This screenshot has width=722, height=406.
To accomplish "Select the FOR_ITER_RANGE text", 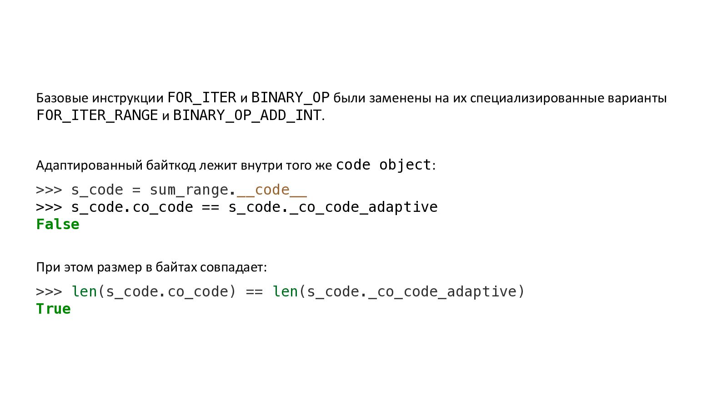I will [97, 115].
